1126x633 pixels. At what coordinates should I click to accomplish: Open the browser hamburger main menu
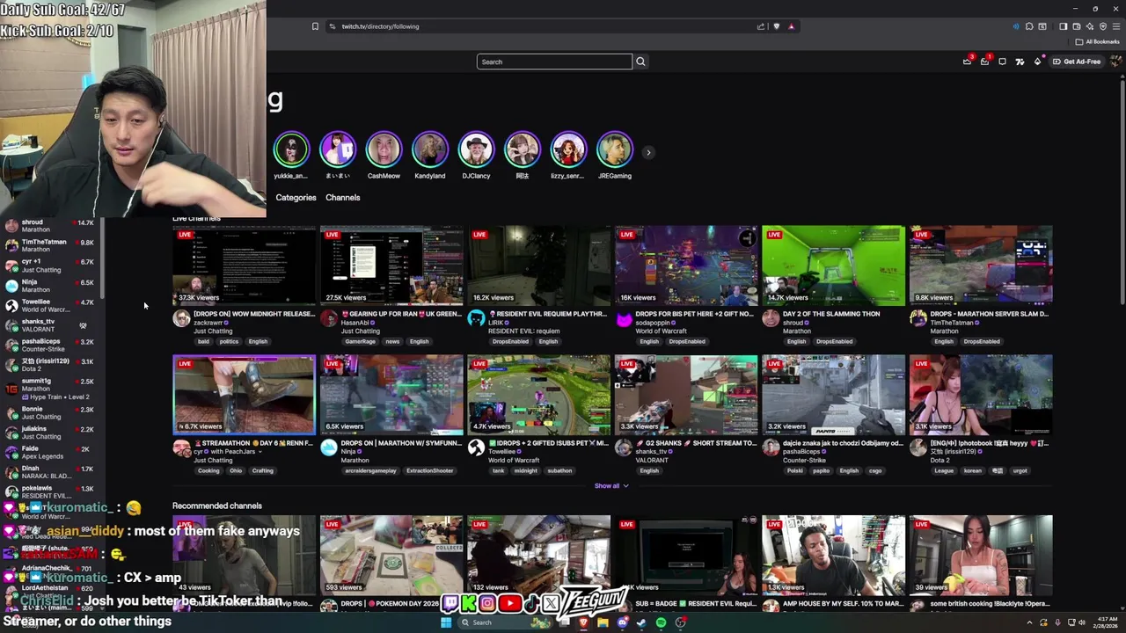[1115, 26]
